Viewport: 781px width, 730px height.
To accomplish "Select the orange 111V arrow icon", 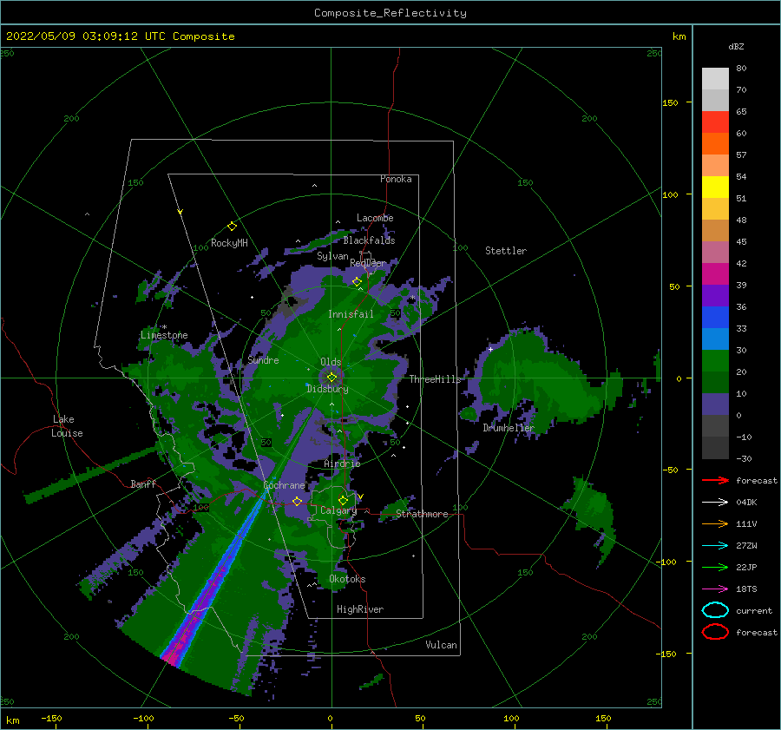I will 715,523.
